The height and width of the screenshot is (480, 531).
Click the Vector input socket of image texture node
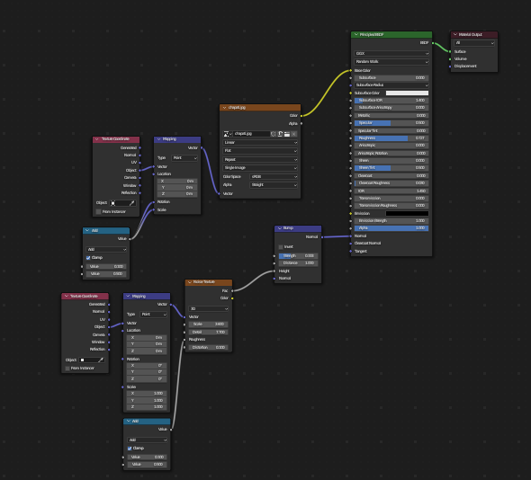tap(220, 194)
